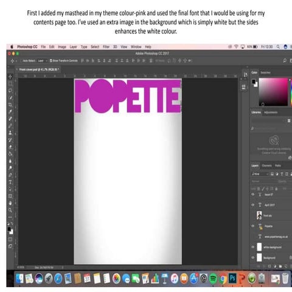Click the foreground color swatch in toolbox

[9, 229]
